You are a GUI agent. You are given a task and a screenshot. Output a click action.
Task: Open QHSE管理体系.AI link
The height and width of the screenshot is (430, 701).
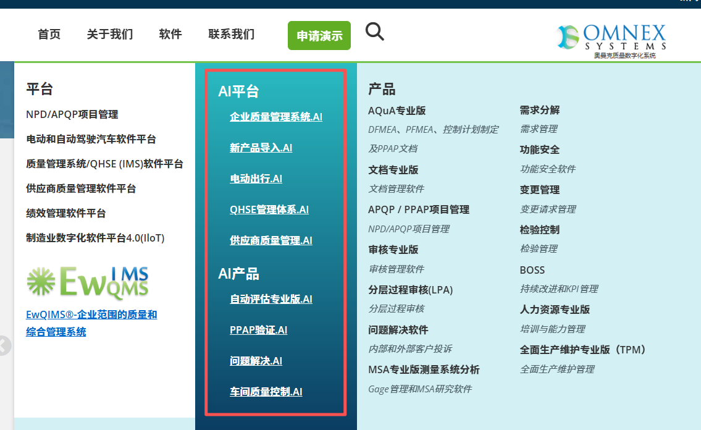click(269, 209)
